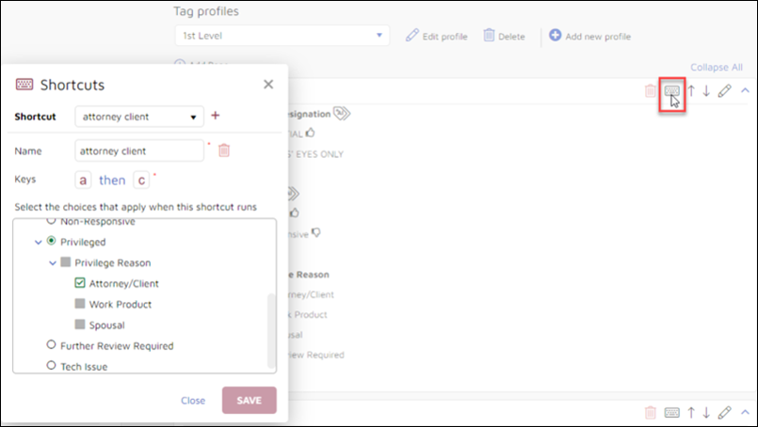Click the choices list vertical scrollbar
The image size is (758, 427).
tap(271, 331)
